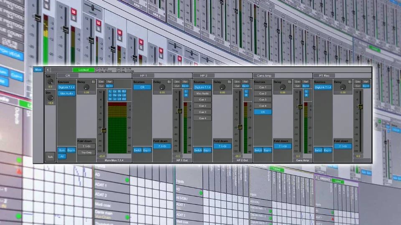
Task: Toggle Top Only fold down in CR
Action: [x=86, y=152]
